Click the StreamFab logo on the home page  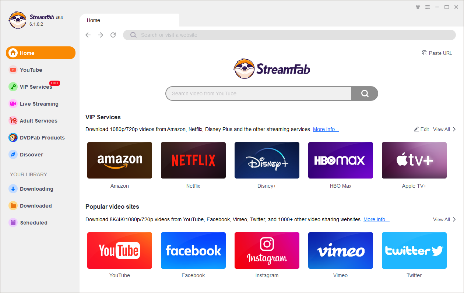click(x=272, y=68)
